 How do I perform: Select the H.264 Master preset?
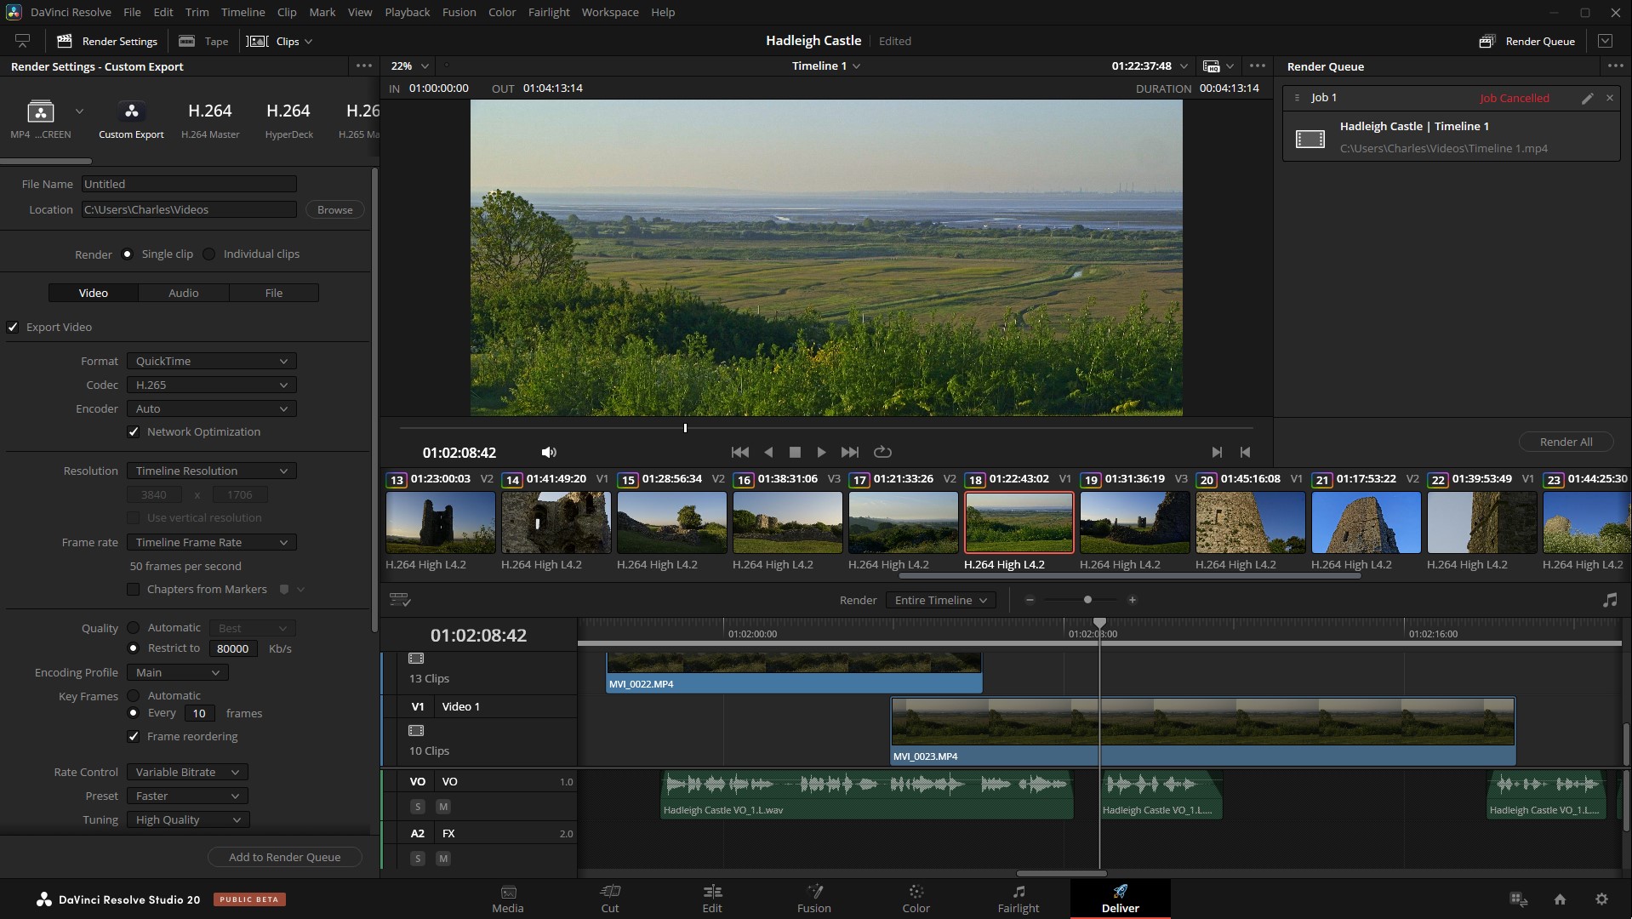coord(210,120)
